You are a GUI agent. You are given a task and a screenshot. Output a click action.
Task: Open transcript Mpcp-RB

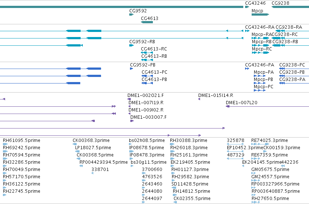point(260,45)
